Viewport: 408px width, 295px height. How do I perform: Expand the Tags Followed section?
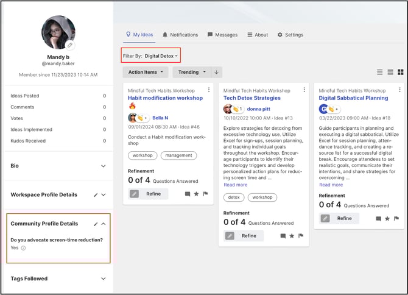click(104, 279)
